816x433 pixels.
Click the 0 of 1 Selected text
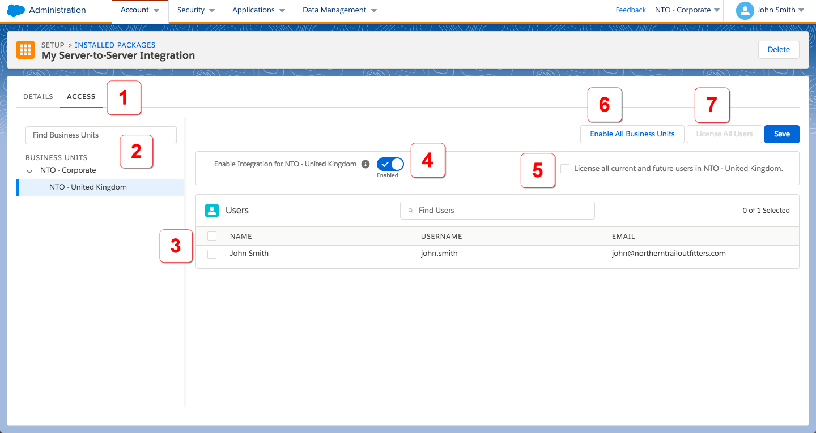pyautogui.click(x=766, y=211)
